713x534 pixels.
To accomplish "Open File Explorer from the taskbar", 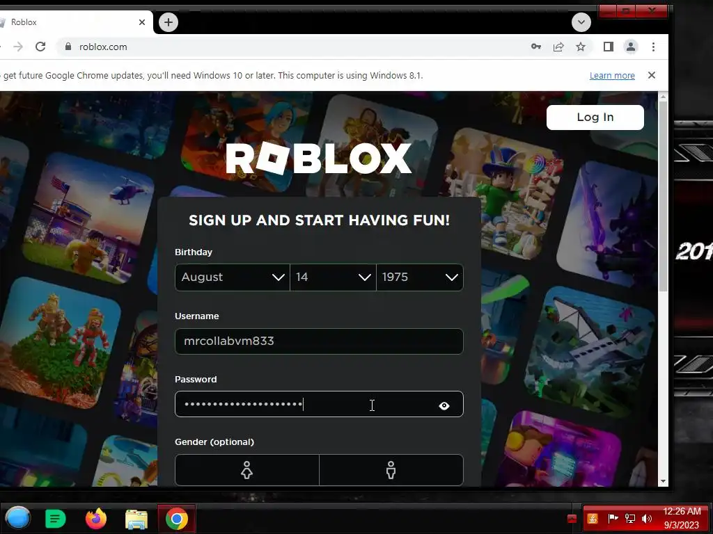I will (x=136, y=519).
